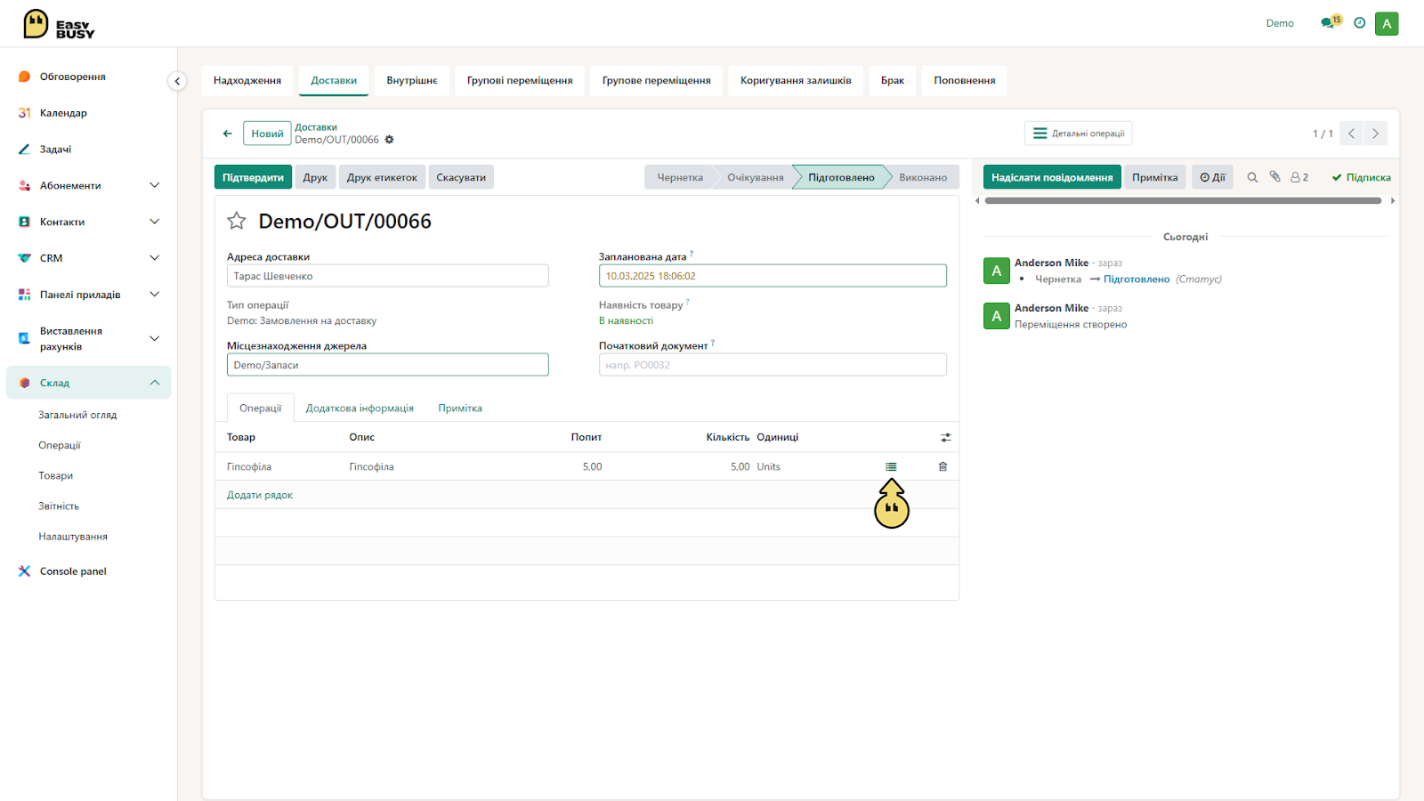The width and height of the screenshot is (1424, 801).
Task: Go back with the left arrow
Action: (227, 133)
